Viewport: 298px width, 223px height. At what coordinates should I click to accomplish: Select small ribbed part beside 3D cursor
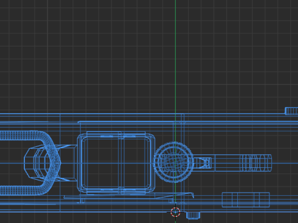click(x=193, y=216)
